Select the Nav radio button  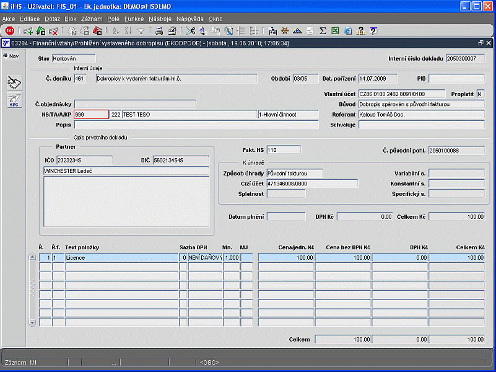(6, 56)
